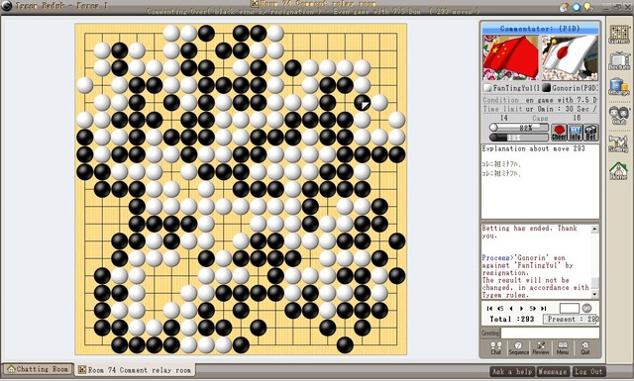Click the black captures count 16
The width and height of the screenshot is (634, 381).
tap(577, 118)
